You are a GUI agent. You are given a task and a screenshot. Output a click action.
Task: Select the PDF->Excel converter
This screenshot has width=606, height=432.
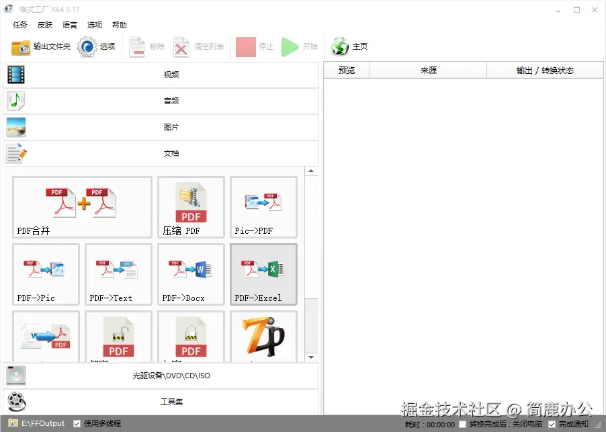(263, 274)
